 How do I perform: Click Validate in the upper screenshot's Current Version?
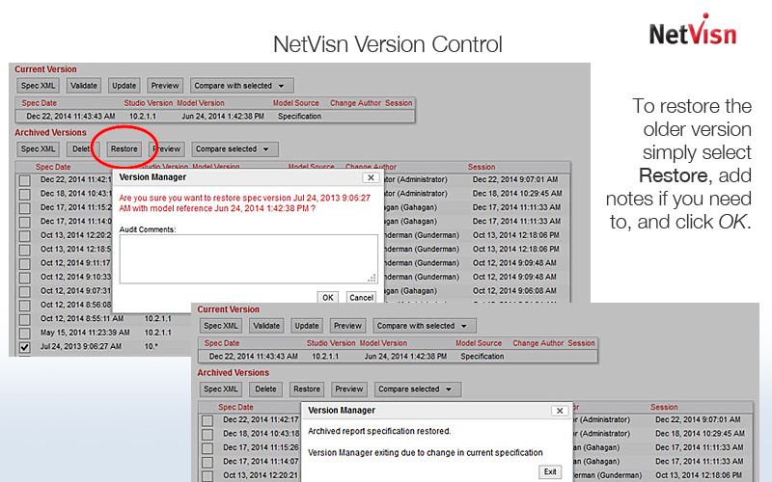[x=84, y=86]
